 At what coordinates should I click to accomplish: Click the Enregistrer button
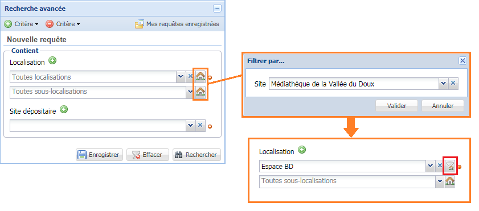click(99, 155)
